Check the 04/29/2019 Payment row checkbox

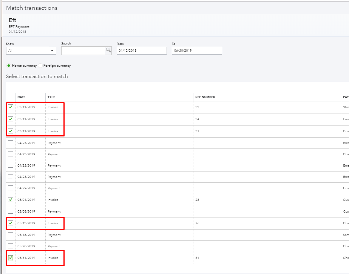[x=11, y=188]
